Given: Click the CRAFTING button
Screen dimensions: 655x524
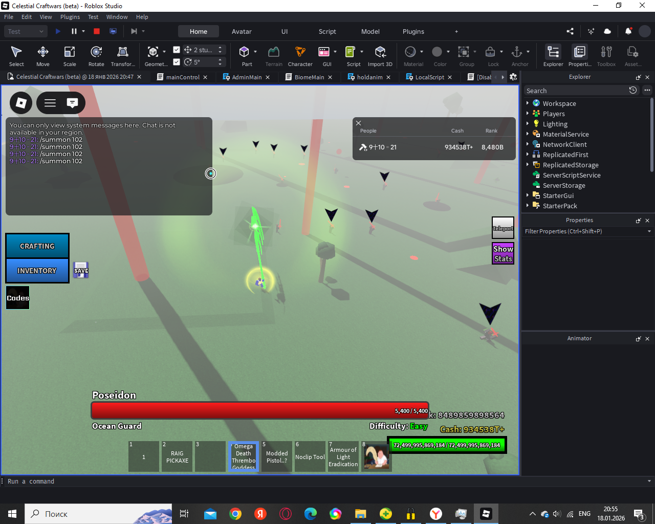Looking at the screenshot, I should 37,246.
